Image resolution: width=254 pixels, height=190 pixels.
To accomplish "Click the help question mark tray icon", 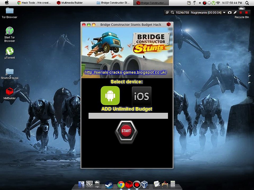I will pos(189,3).
